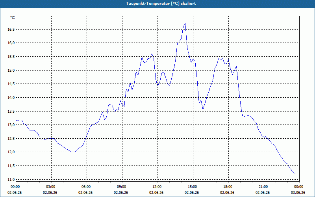Click the 18:00 time label
This screenshot has width=315, height=197.
pos(228,187)
